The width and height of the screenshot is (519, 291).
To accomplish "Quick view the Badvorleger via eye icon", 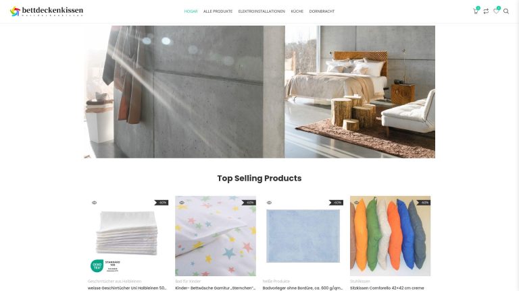I will point(269,203).
